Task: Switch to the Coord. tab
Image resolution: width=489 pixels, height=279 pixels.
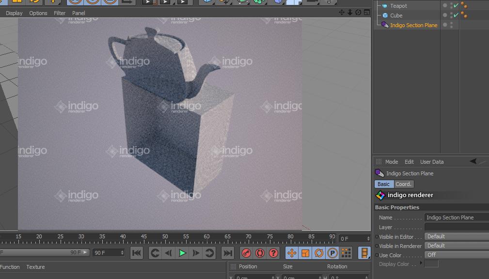Action: tap(404, 184)
